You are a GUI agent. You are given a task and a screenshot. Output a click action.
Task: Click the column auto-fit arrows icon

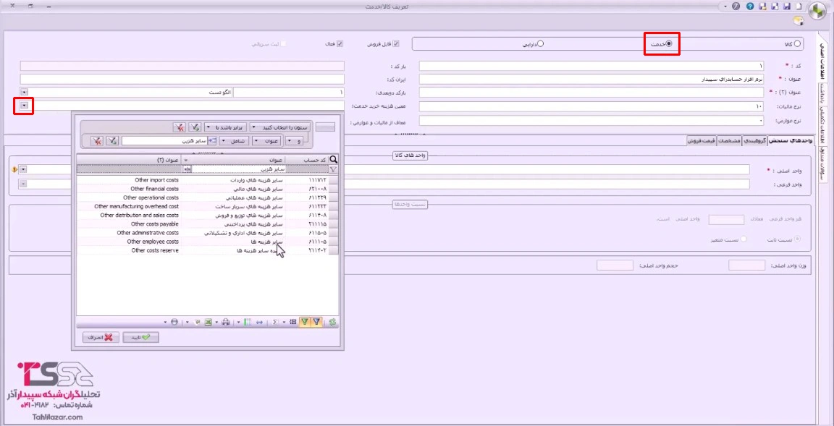click(260, 322)
